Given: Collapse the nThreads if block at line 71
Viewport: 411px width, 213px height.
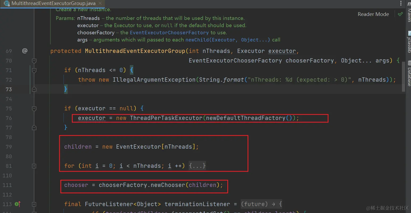Looking at the screenshot, I should pyautogui.click(x=34, y=70).
